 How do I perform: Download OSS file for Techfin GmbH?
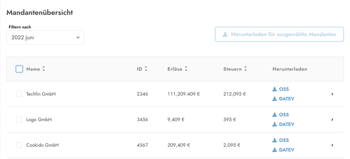point(280,89)
